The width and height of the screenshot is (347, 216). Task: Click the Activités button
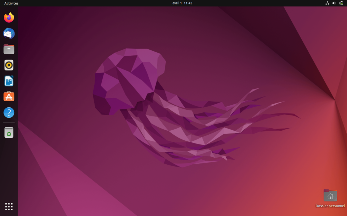click(x=11, y=3)
